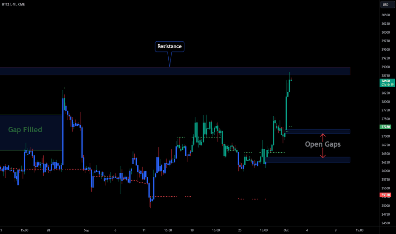Click the 30000 price axis label
The image size is (396, 234).
(x=385, y=32)
